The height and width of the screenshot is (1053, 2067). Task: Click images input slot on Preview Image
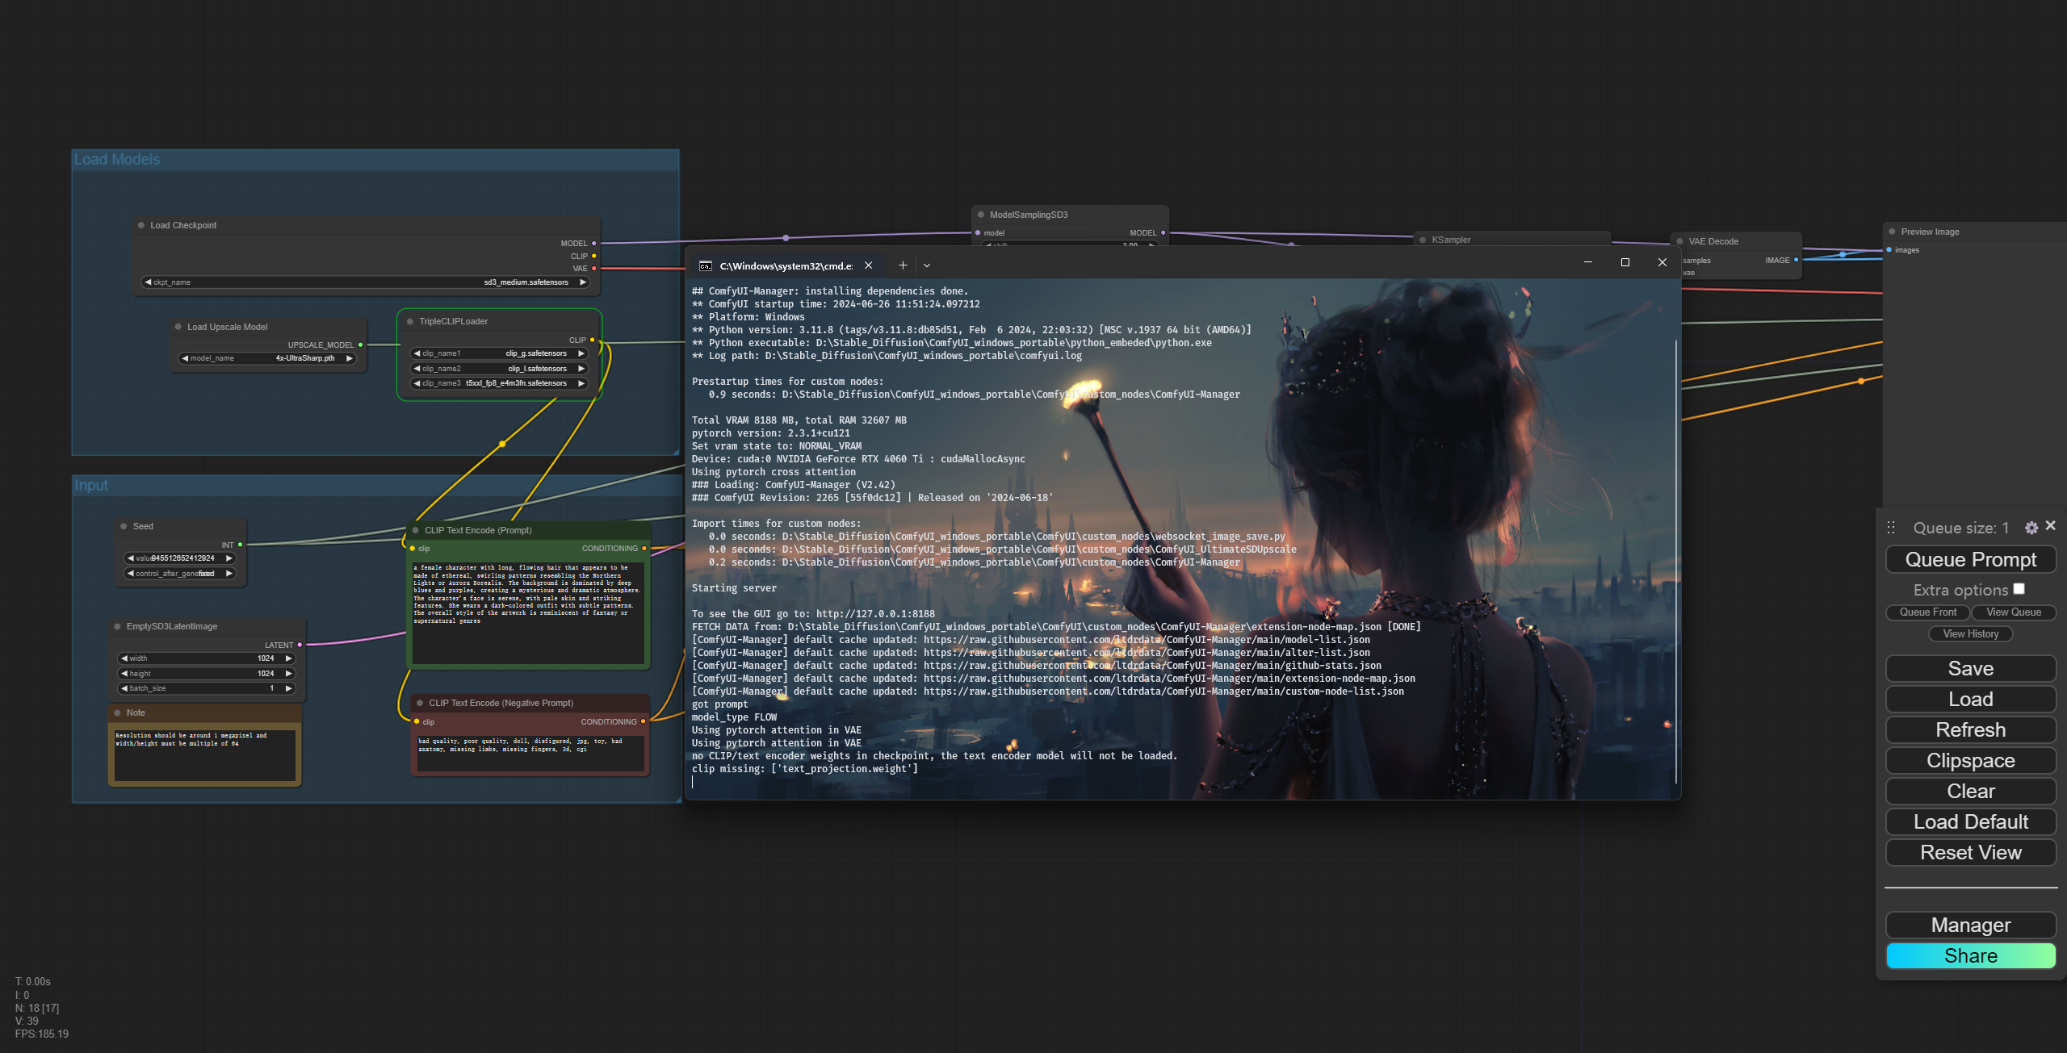point(1889,249)
